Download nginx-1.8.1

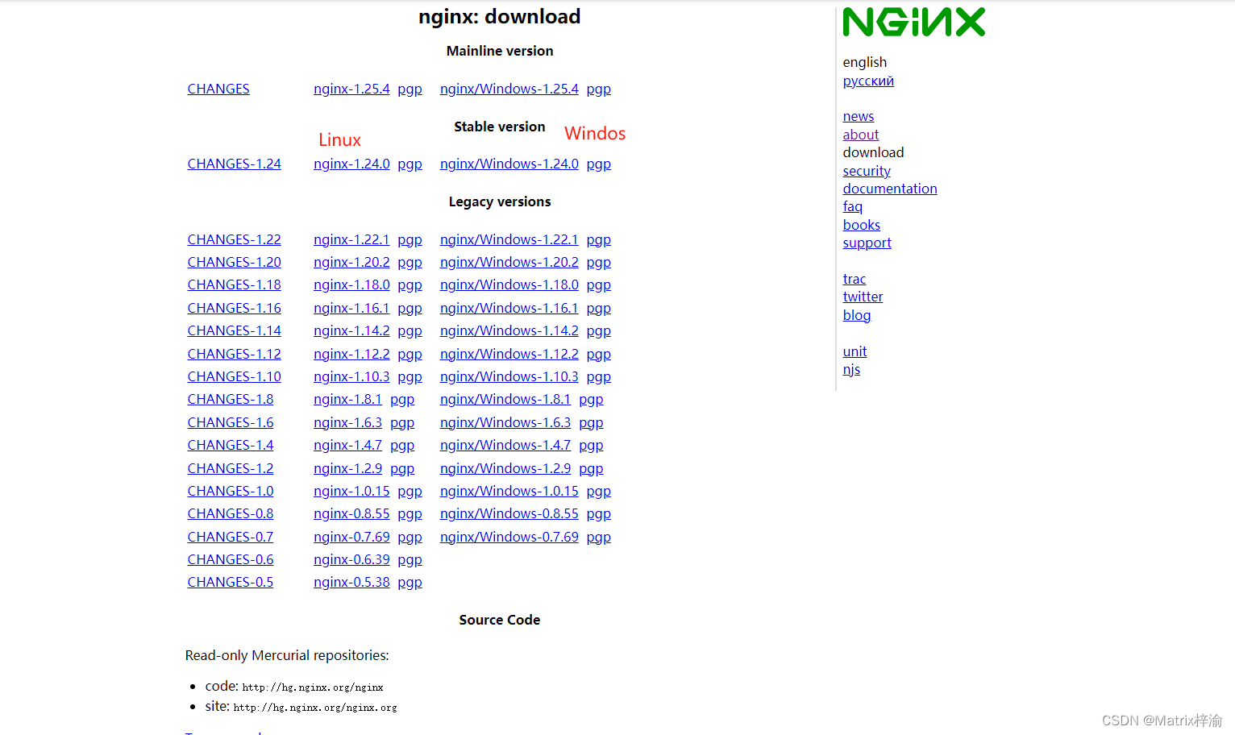click(348, 399)
